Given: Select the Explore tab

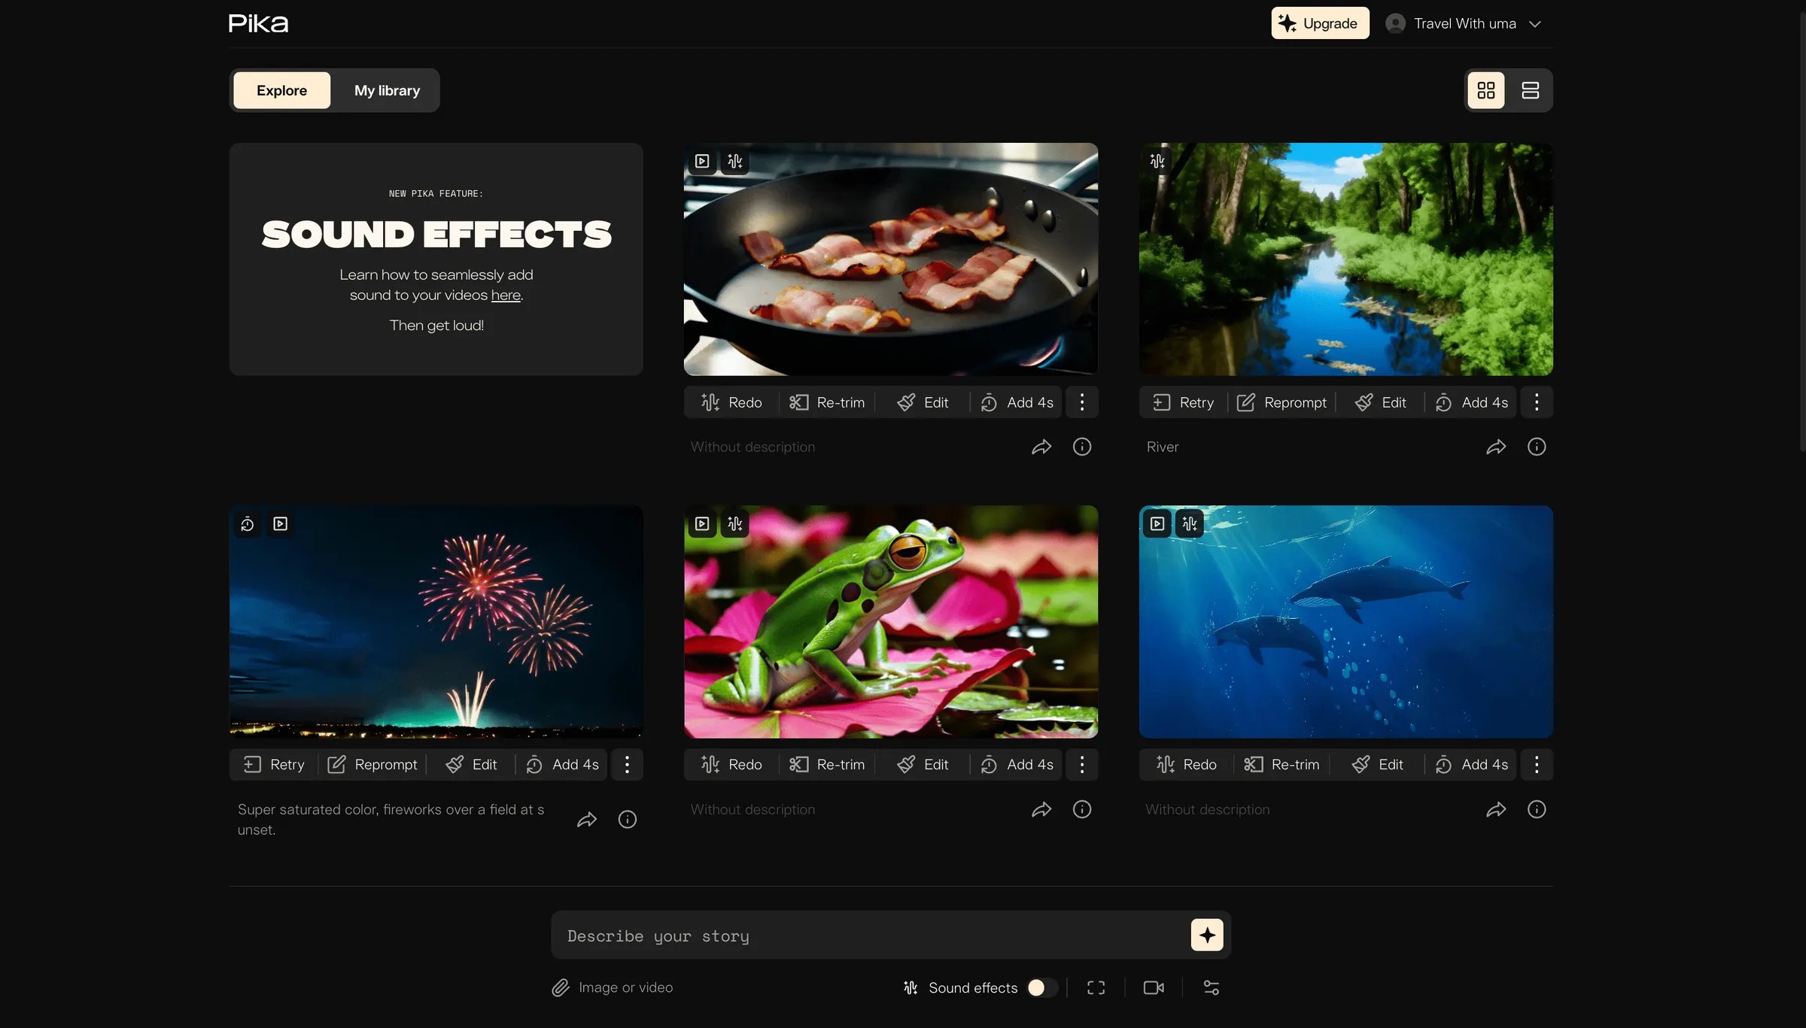Looking at the screenshot, I should 281,90.
